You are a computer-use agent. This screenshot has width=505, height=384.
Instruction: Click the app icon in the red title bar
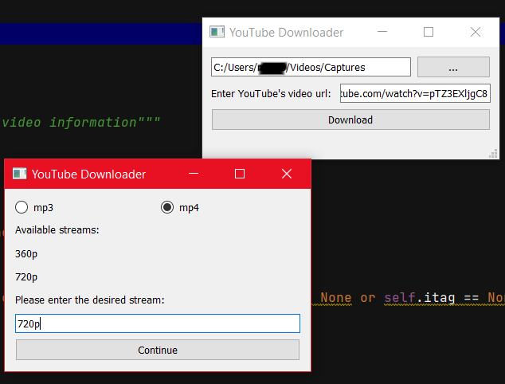[19, 174]
